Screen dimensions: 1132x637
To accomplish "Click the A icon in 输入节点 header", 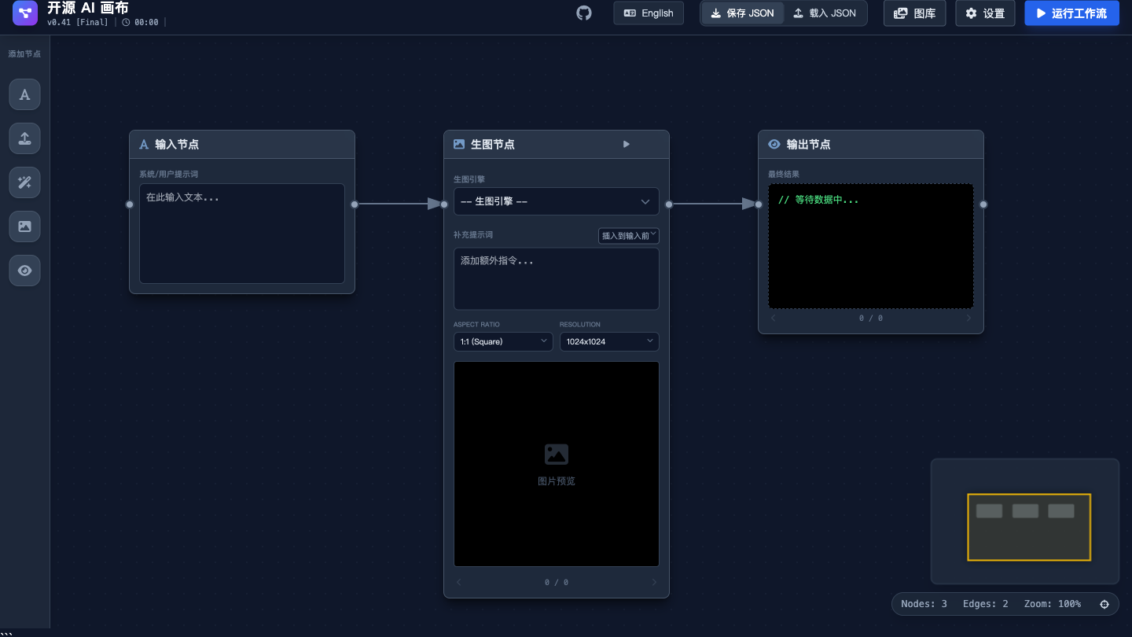I will [144, 144].
